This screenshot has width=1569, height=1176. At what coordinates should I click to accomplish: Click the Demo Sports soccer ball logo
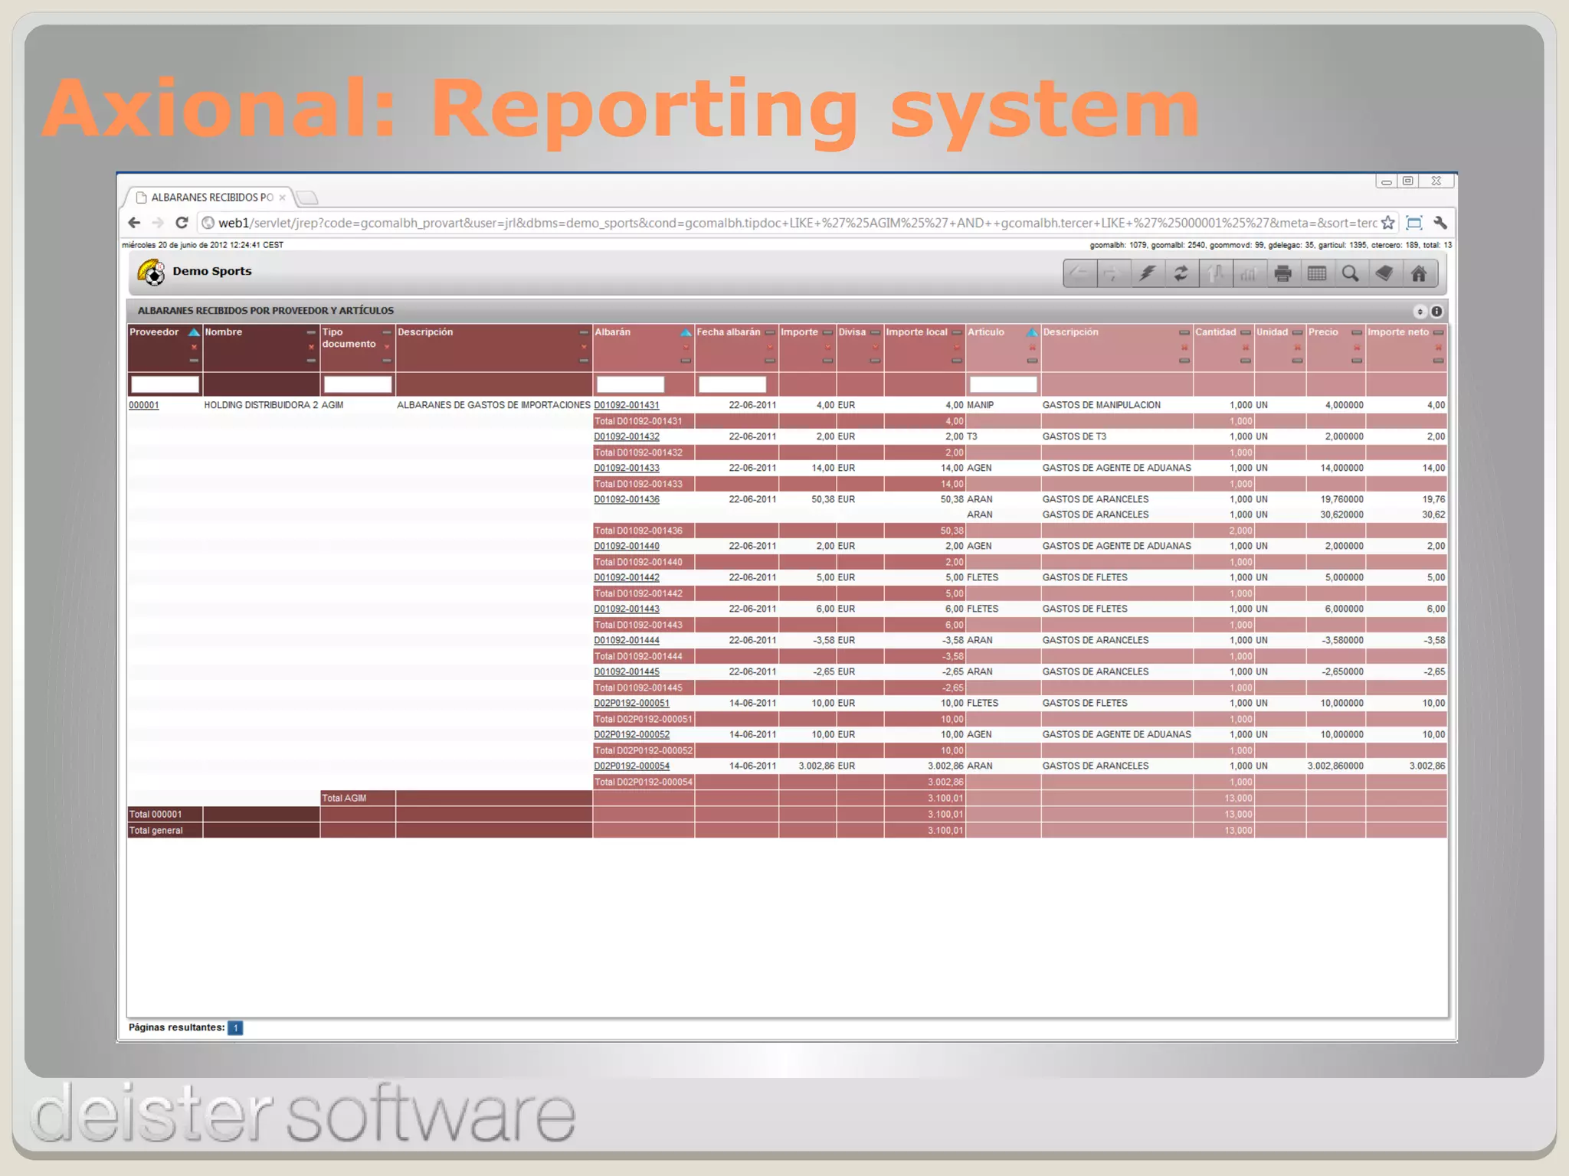pyautogui.click(x=151, y=272)
